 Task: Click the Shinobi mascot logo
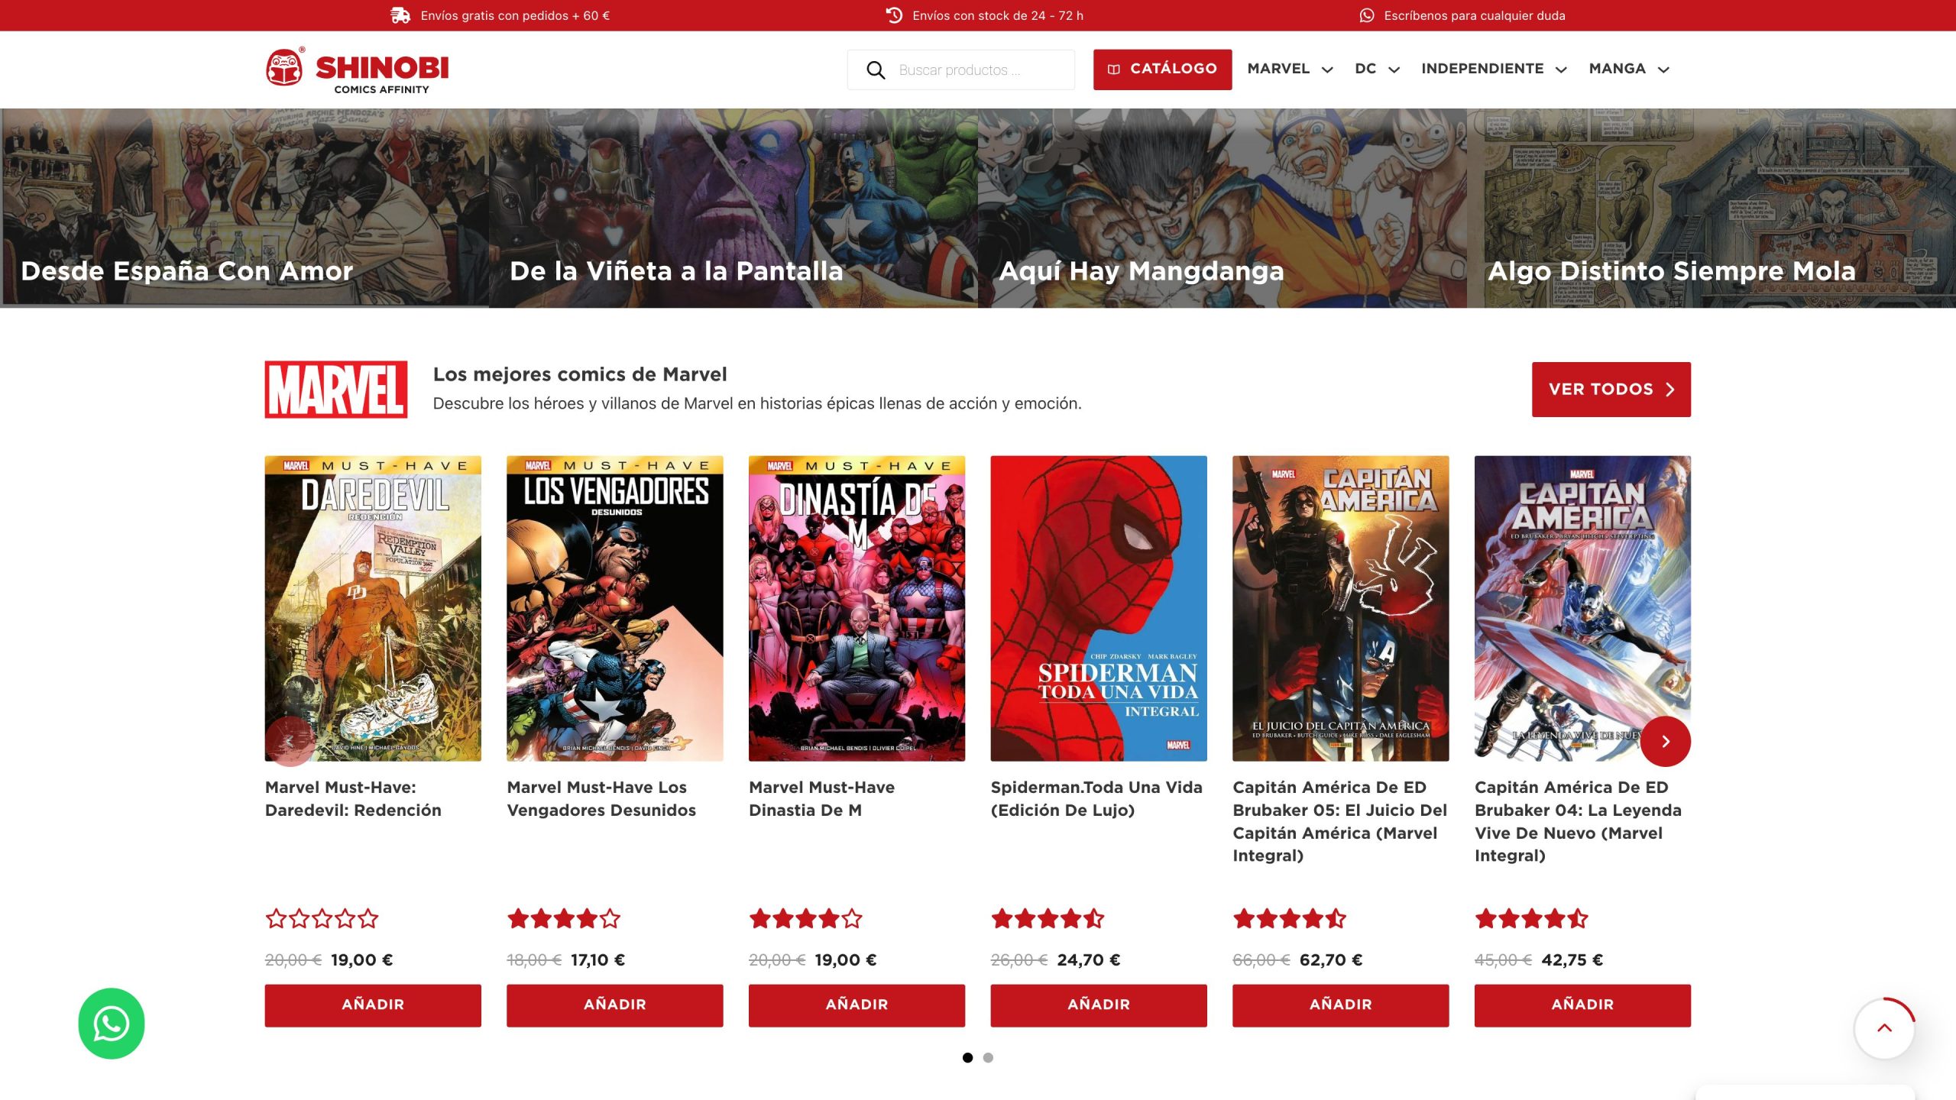(x=283, y=69)
